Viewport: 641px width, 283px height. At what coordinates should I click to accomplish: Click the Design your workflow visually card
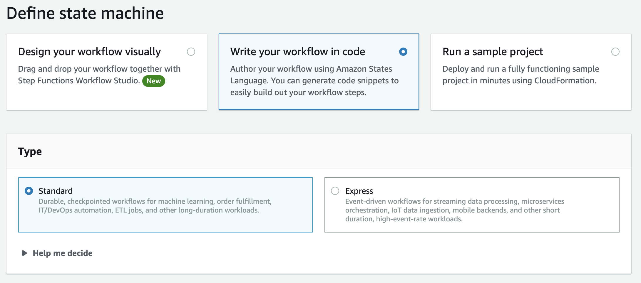[107, 71]
